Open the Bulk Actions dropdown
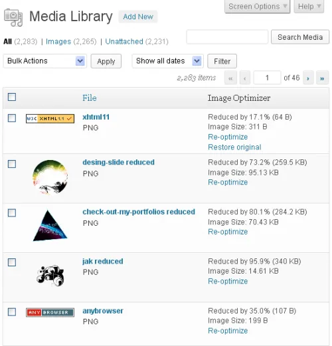This screenshot has width=332, height=346. point(44,61)
